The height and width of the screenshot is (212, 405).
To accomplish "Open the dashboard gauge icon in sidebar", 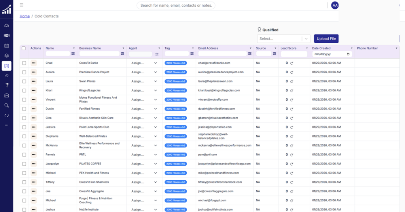I will click(x=6, y=25).
